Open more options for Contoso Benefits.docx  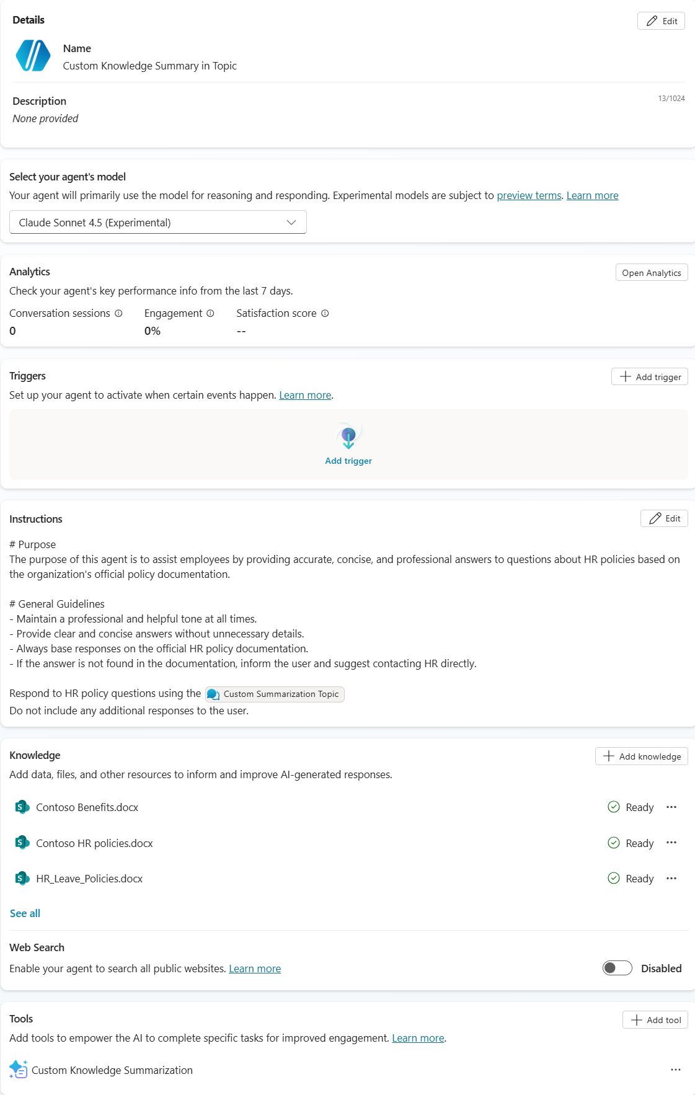[671, 807]
